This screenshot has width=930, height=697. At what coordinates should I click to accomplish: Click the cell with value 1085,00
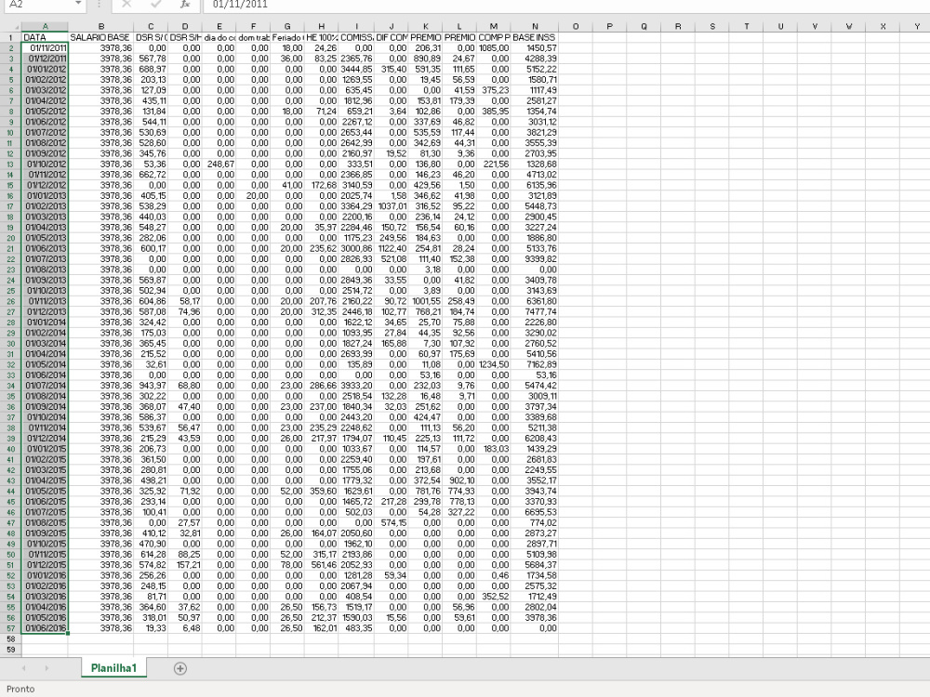(x=494, y=48)
